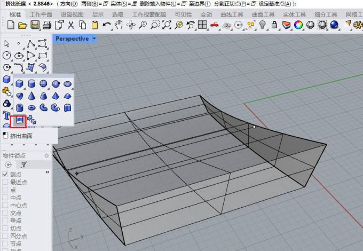Click the Copy icon in the toolbar

(83, 25)
